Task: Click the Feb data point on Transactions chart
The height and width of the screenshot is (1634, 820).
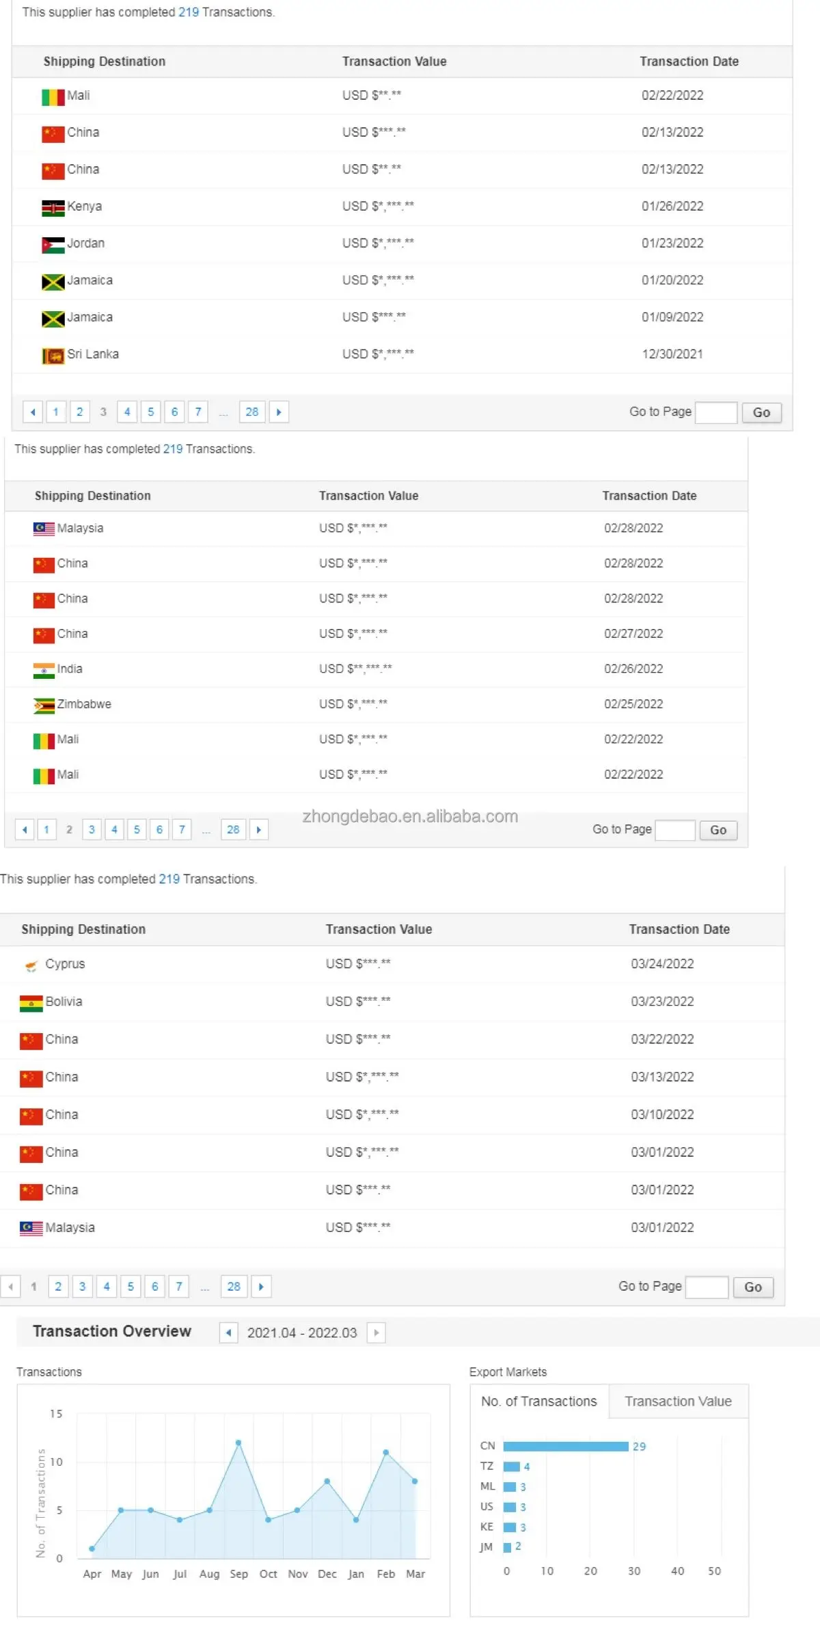Action: pos(386,1452)
